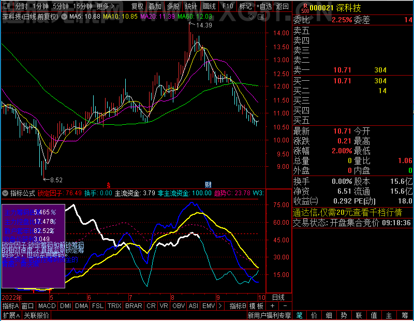Image resolution: width=414 pixels, height=321 pixels.
Task: Select the 指标B tab
Action: coord(238,306)
